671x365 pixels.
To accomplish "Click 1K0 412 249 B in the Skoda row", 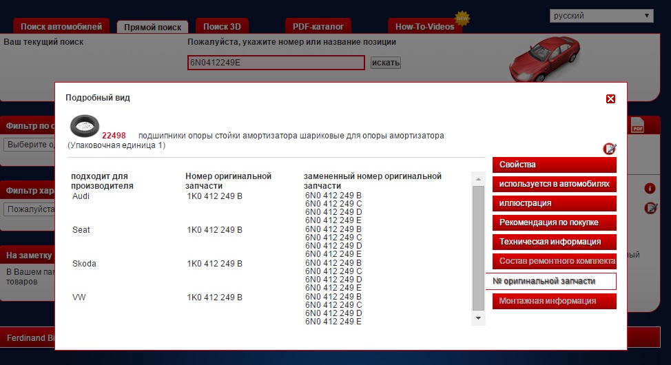I will pyautogui.click(x=214, y=264).
